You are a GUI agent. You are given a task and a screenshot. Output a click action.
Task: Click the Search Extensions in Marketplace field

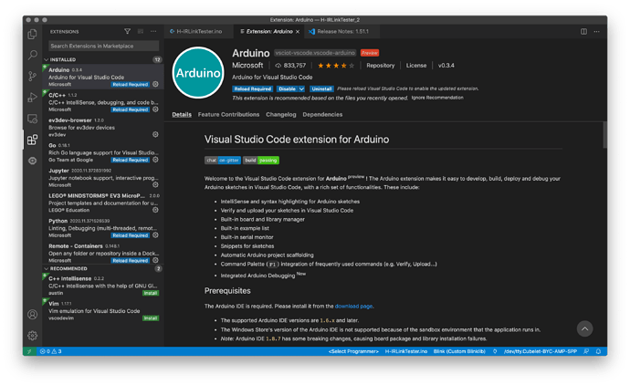pos(104,46)
